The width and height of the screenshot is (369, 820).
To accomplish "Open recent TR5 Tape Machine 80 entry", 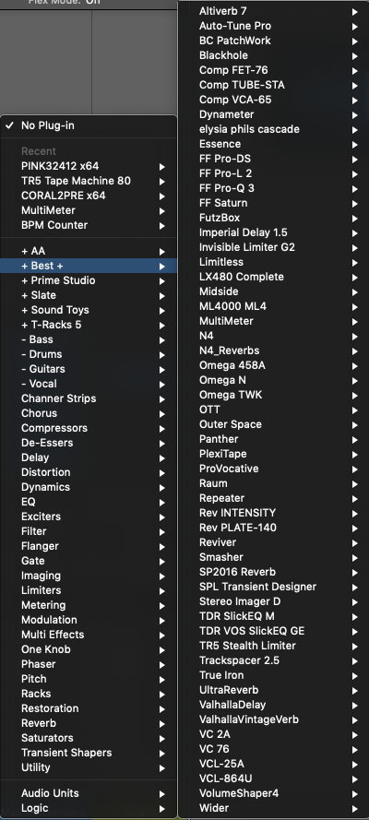I will pos(89,181).
